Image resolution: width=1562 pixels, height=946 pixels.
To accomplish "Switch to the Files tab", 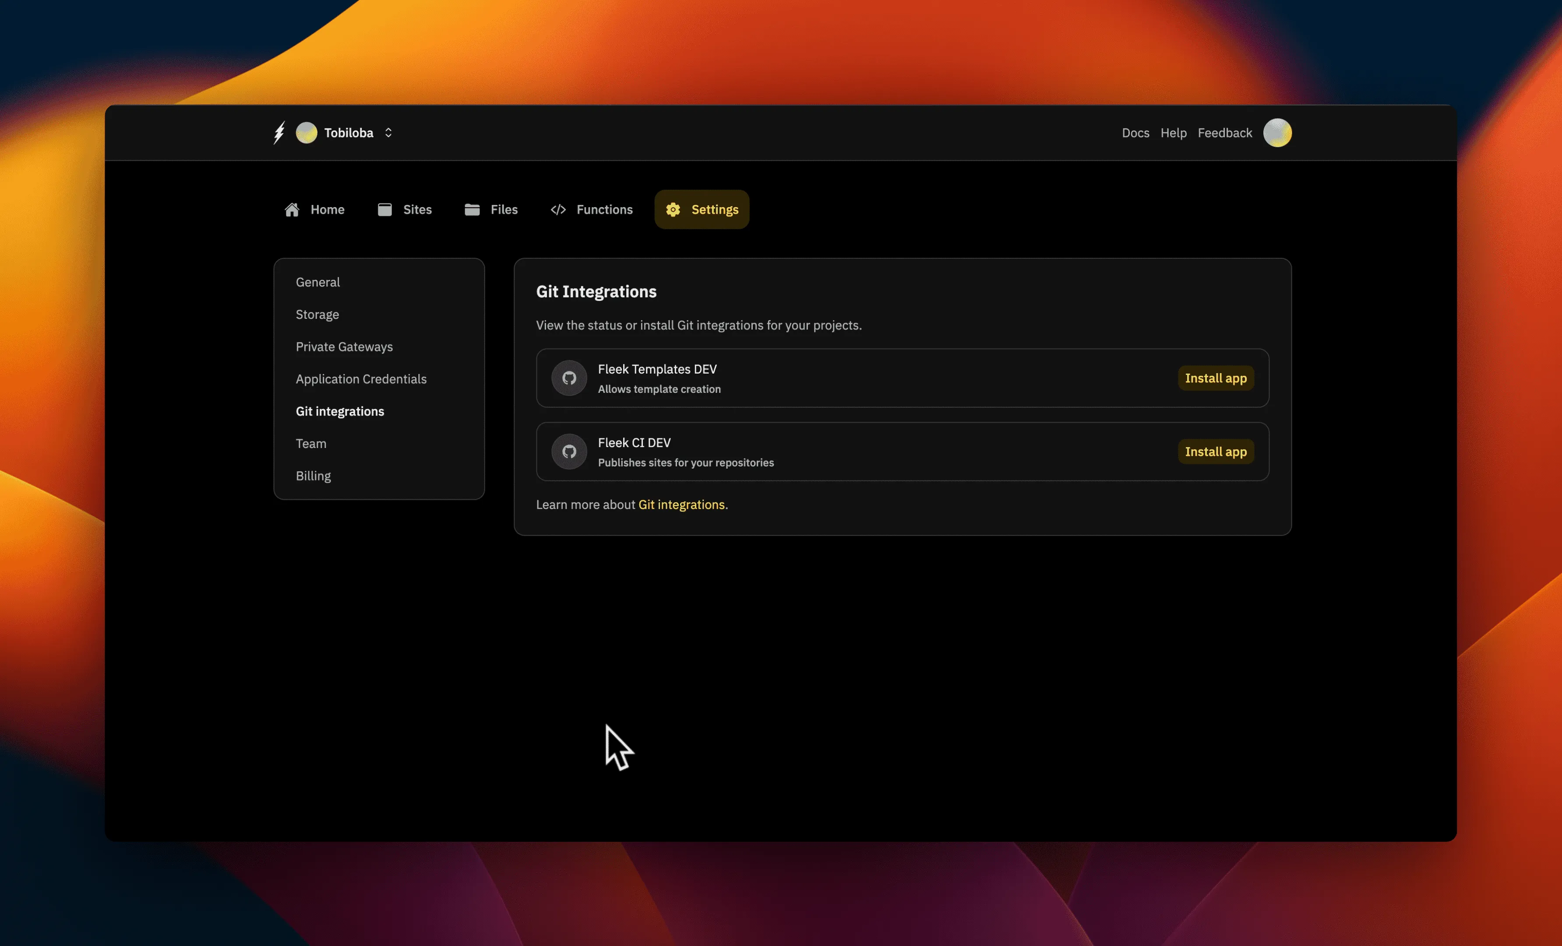I will [x=491, y=209].
